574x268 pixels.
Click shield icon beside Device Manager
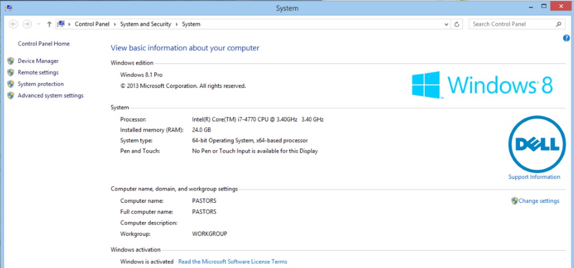pyautogui.click(x=11, y=61)
